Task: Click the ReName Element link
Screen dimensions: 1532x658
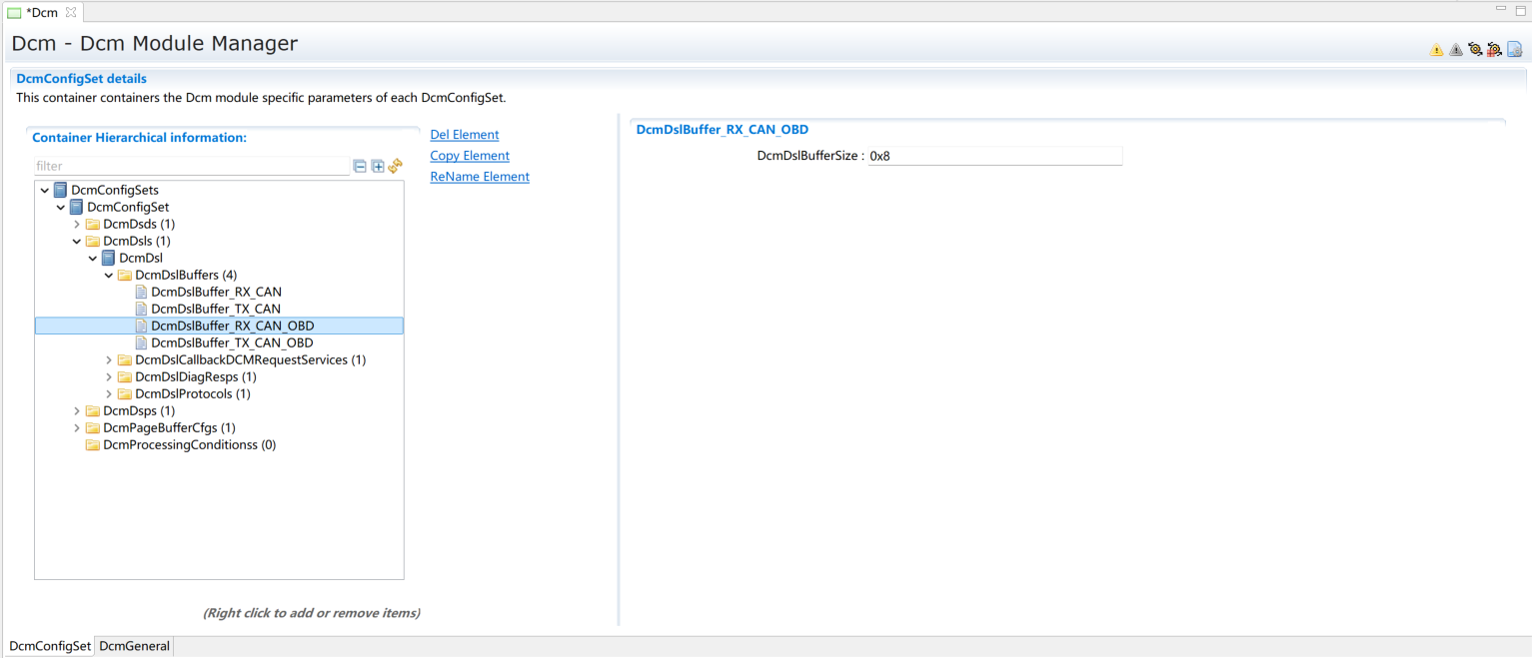Action: coord(480,177)
